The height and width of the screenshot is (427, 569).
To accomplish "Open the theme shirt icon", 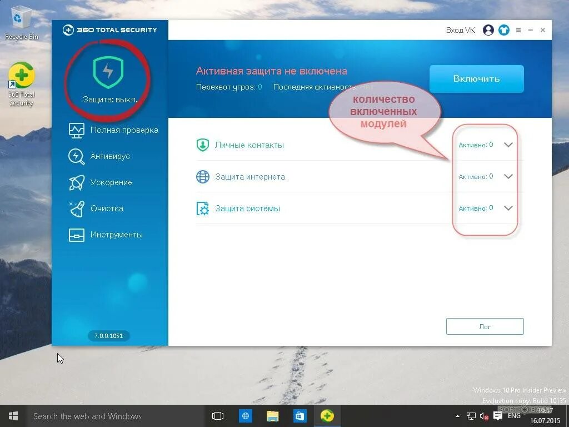I will point(503,30).
